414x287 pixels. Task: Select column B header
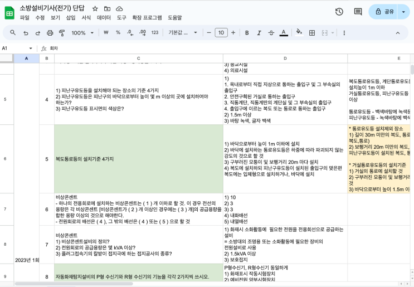tap(47, 59)
